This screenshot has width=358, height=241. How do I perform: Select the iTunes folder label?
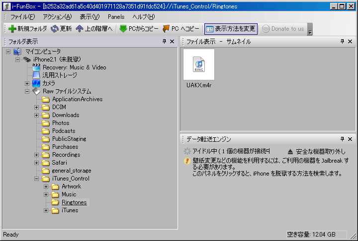[70, 210]
